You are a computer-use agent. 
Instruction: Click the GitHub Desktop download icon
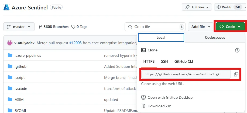click(143, 97)
